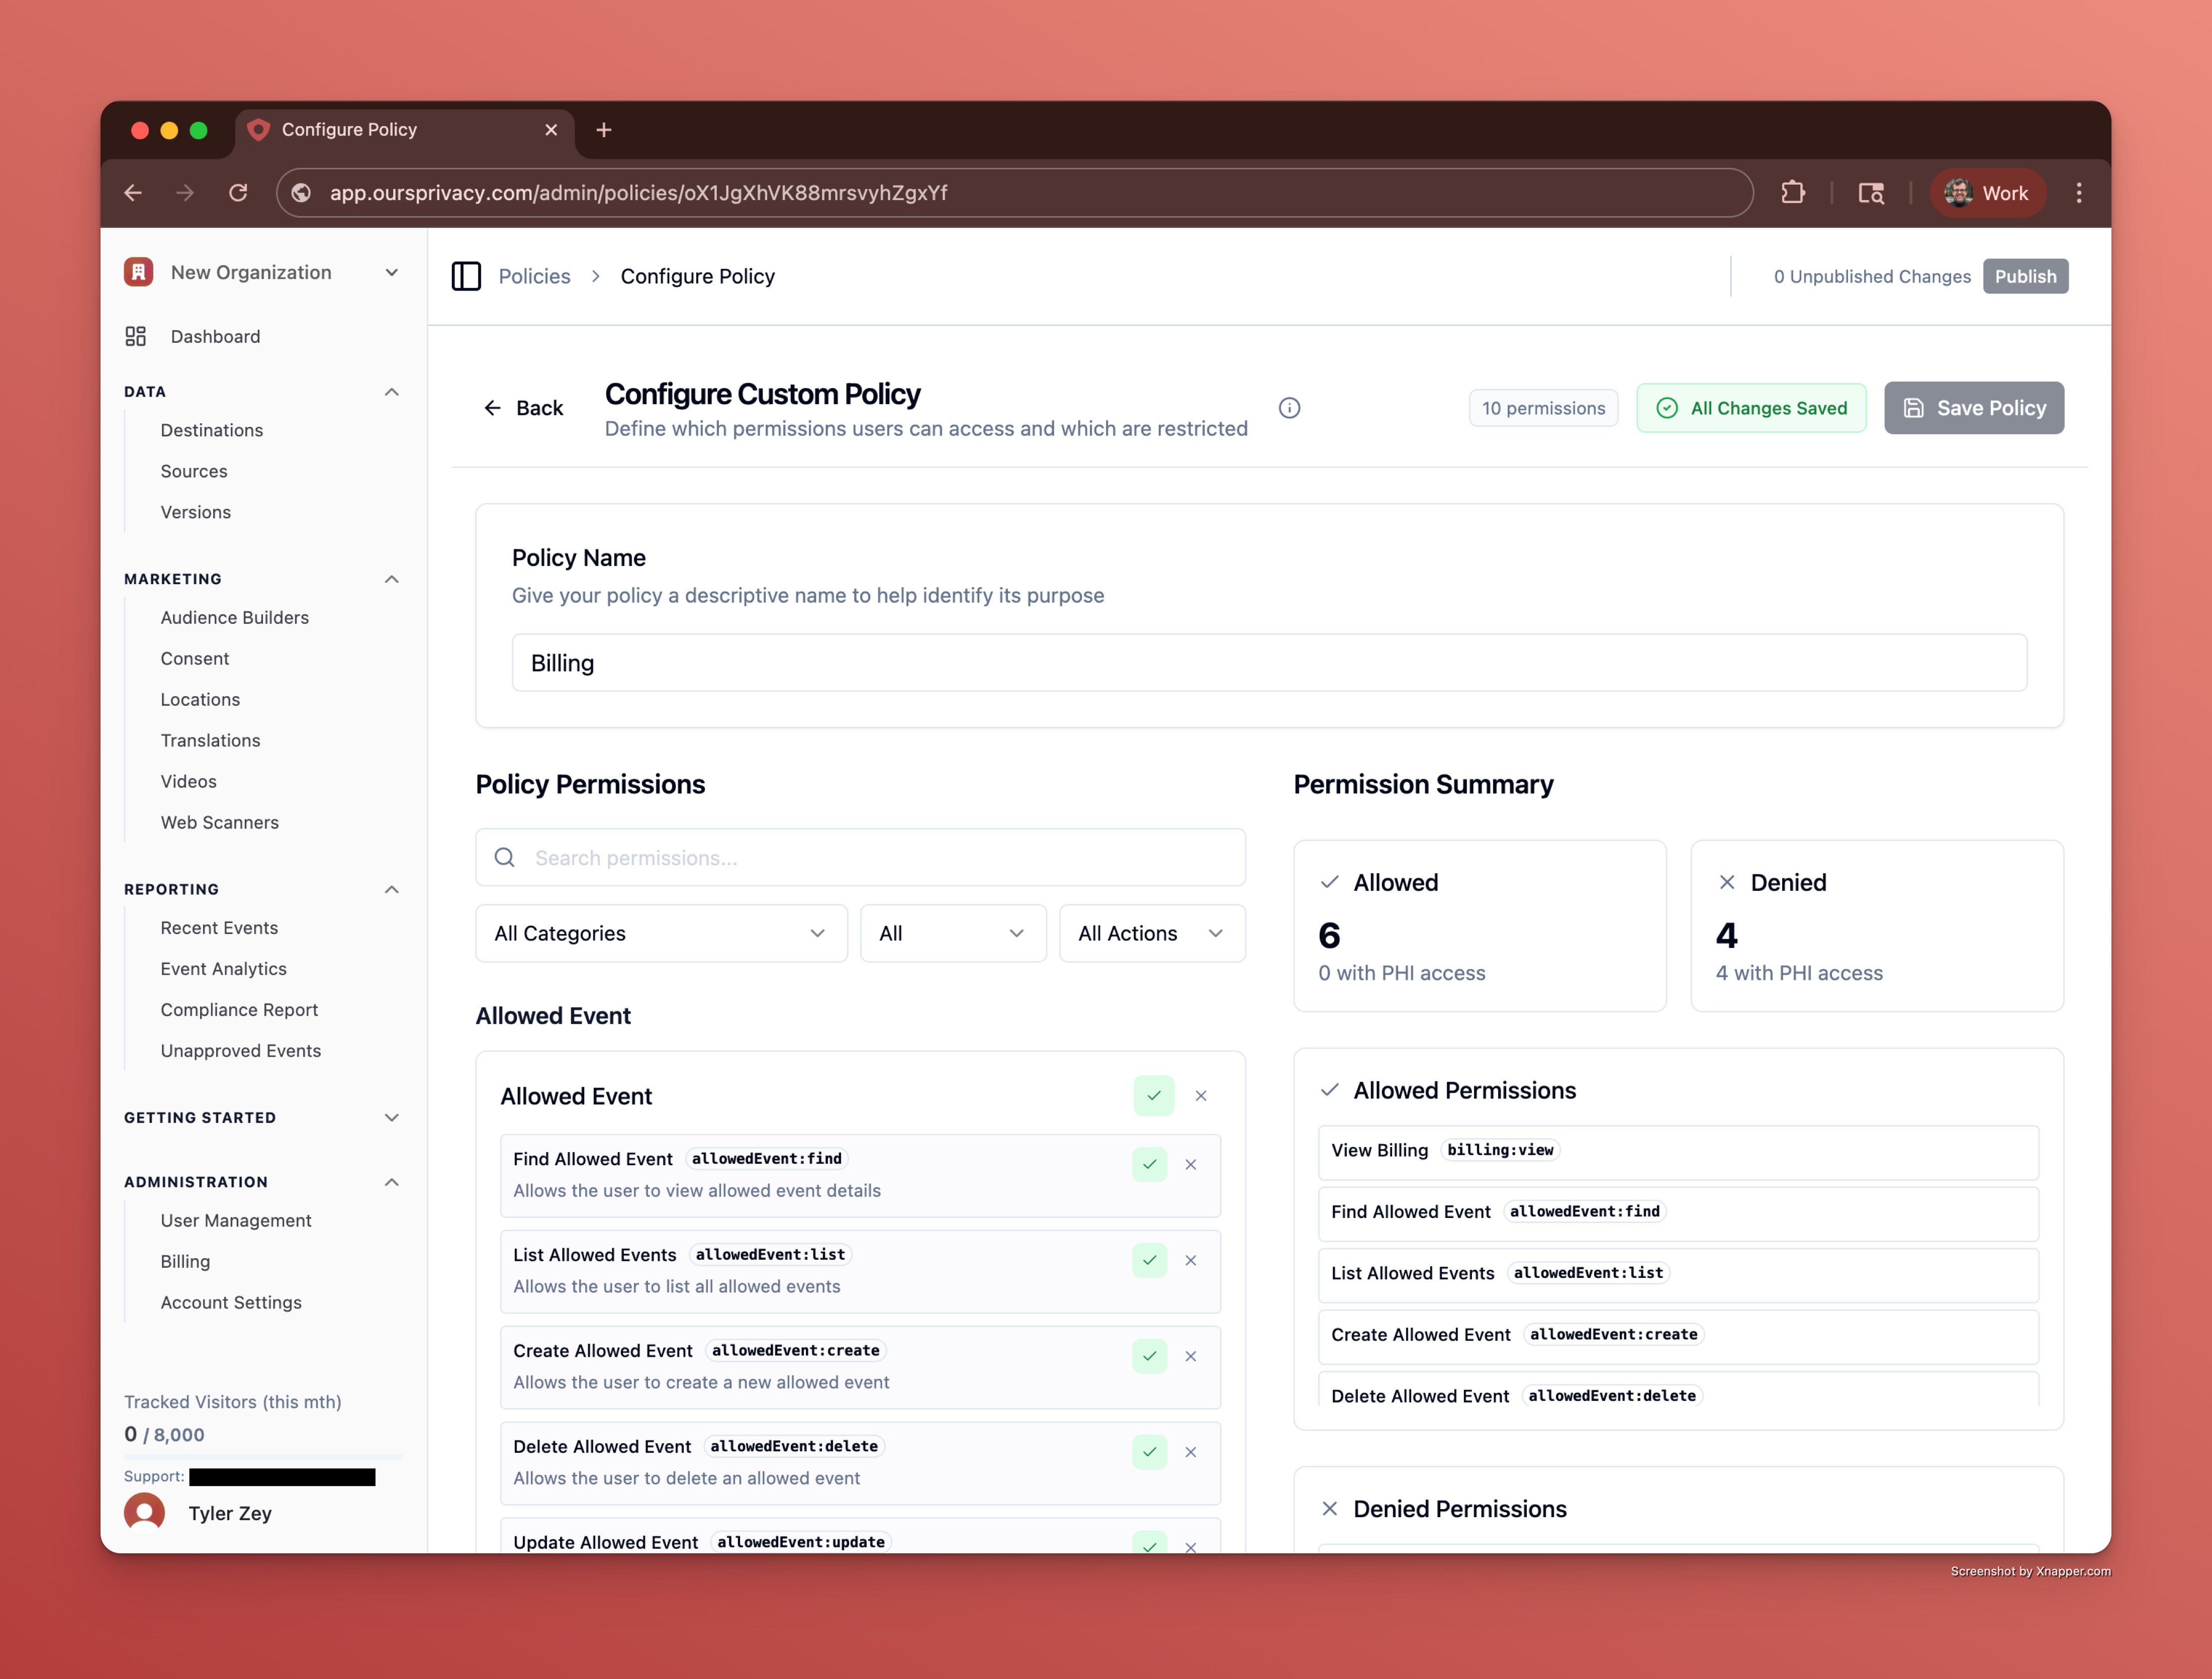Open Versions in the sidebar
The image size is (2212, 1679).
pos(196,512)
